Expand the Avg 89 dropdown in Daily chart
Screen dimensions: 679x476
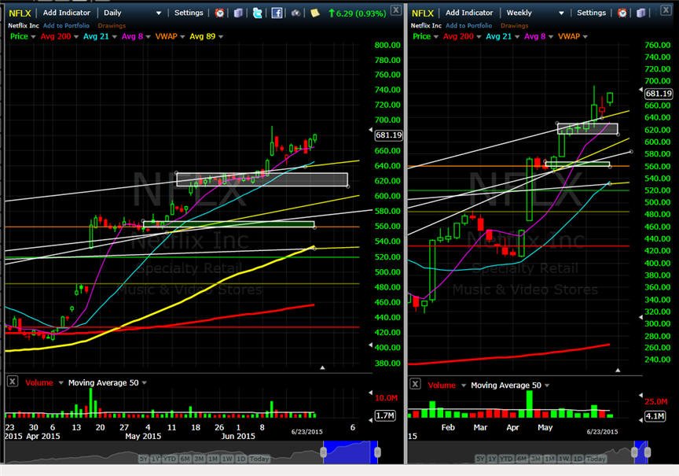click(221, 37)
